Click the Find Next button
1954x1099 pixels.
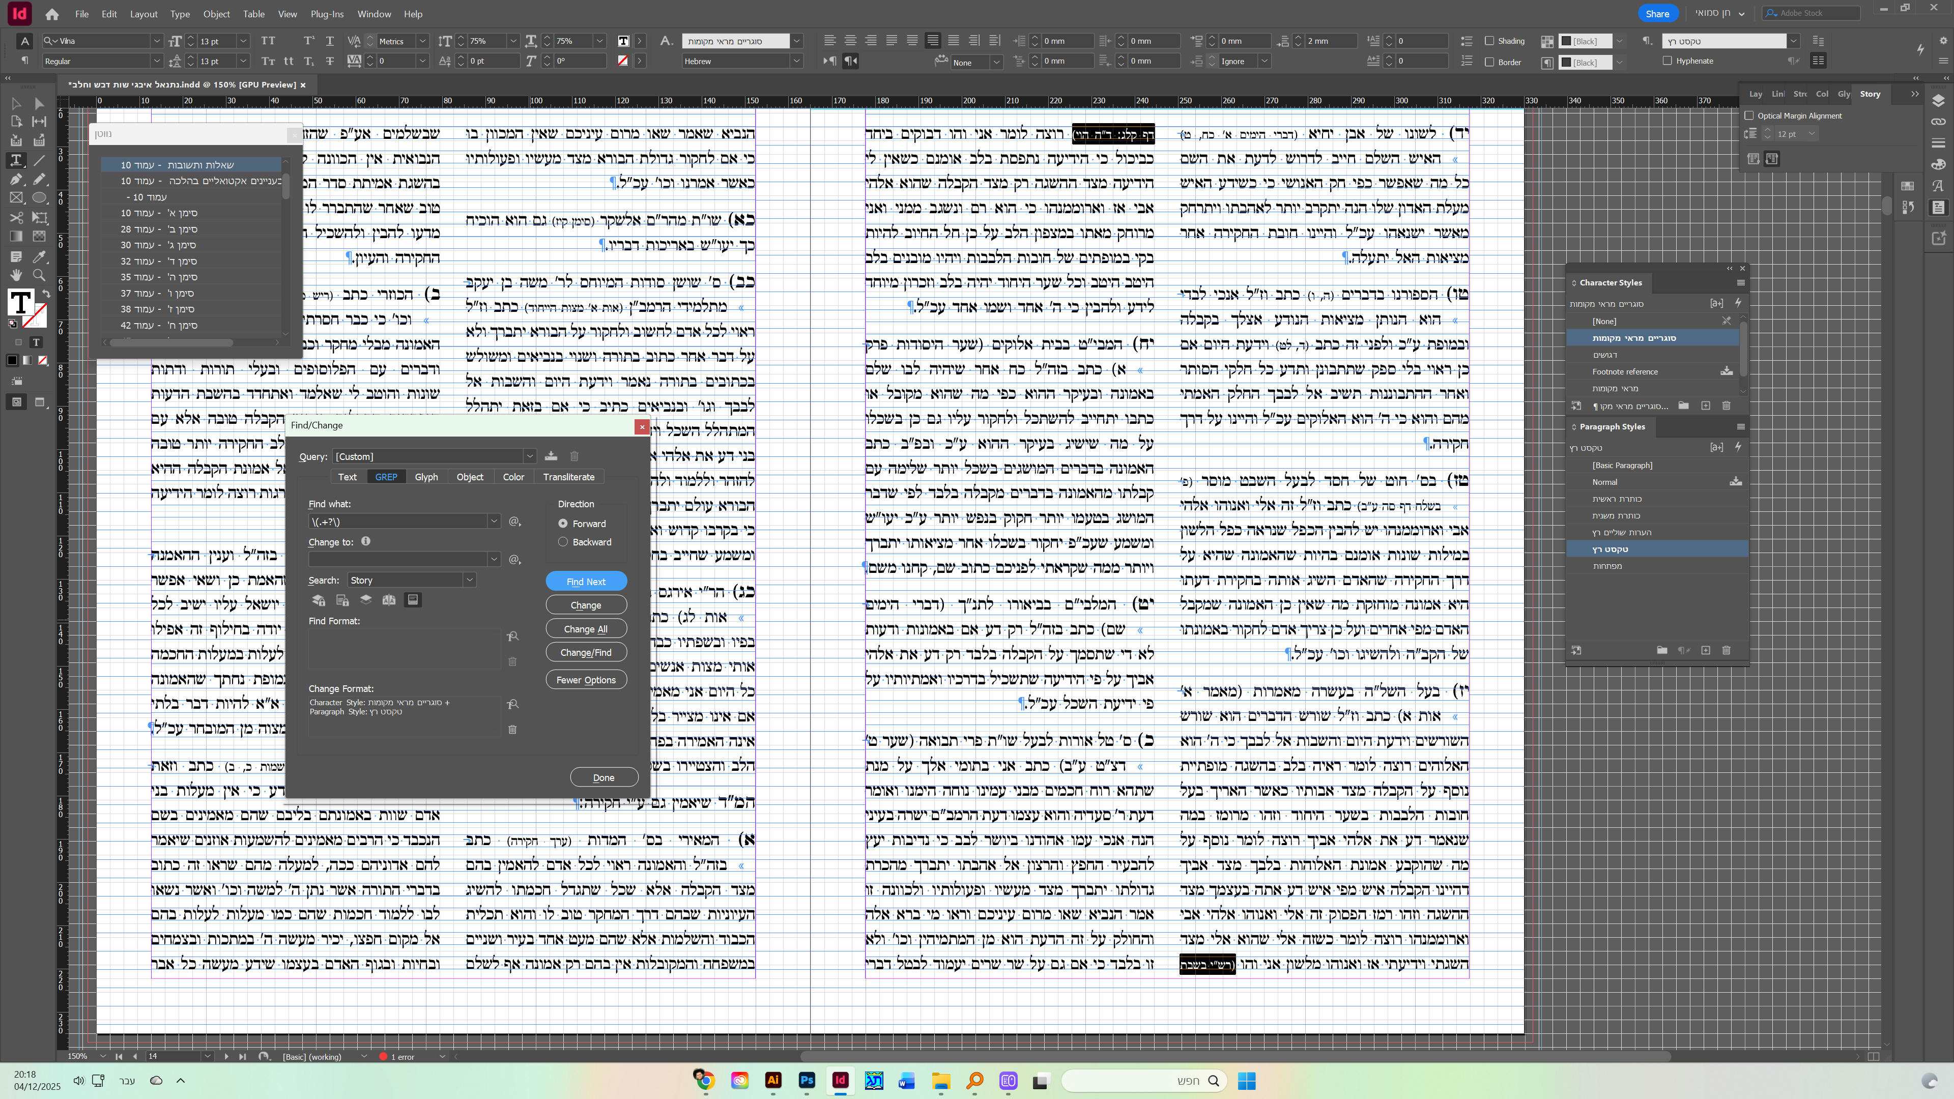click(x=586, y=582)
